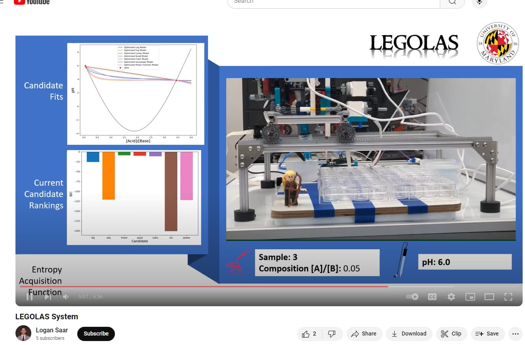Viewport: 525px width, 345px height.
Task: Open Logan Saar channel avatar
Action: tap(23, 333)
